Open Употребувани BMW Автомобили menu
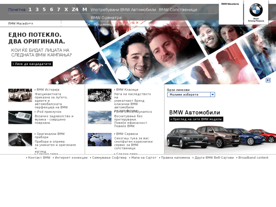This screenshot has width=276, height=207. (x=123, y=10)
